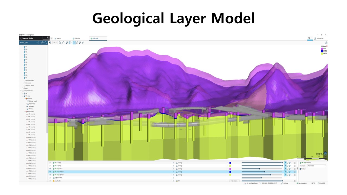347x195 pixels.
Task: Hide the GM copy 1 layer via eye icon
Action: [50, 169]
